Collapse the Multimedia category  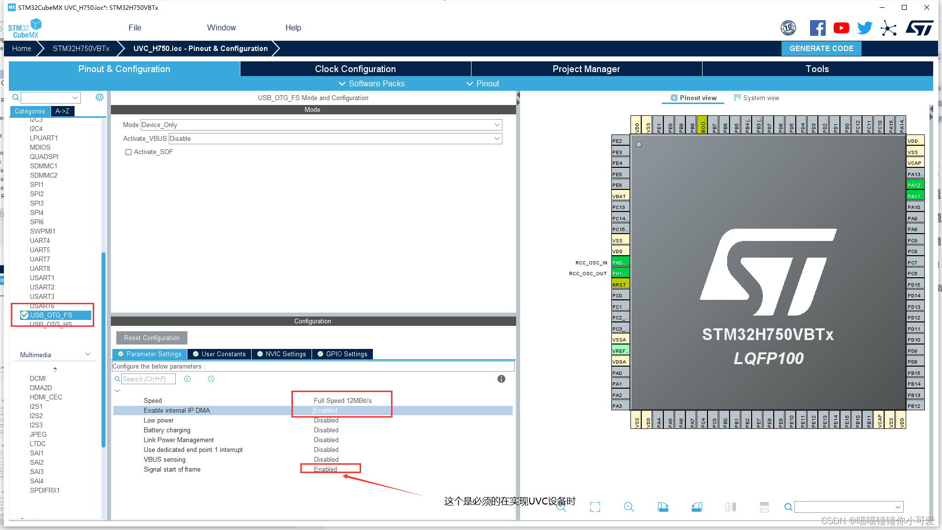[88, 354]
